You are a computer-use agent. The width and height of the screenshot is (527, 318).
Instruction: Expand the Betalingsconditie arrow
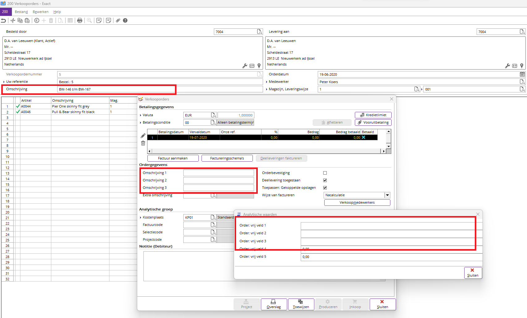(x=140, y=123)
